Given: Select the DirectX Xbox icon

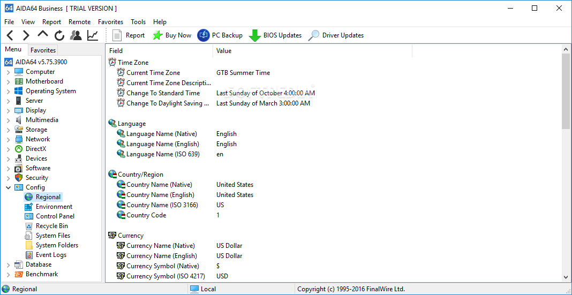Looking at the screenshot, I should point(19,149).
